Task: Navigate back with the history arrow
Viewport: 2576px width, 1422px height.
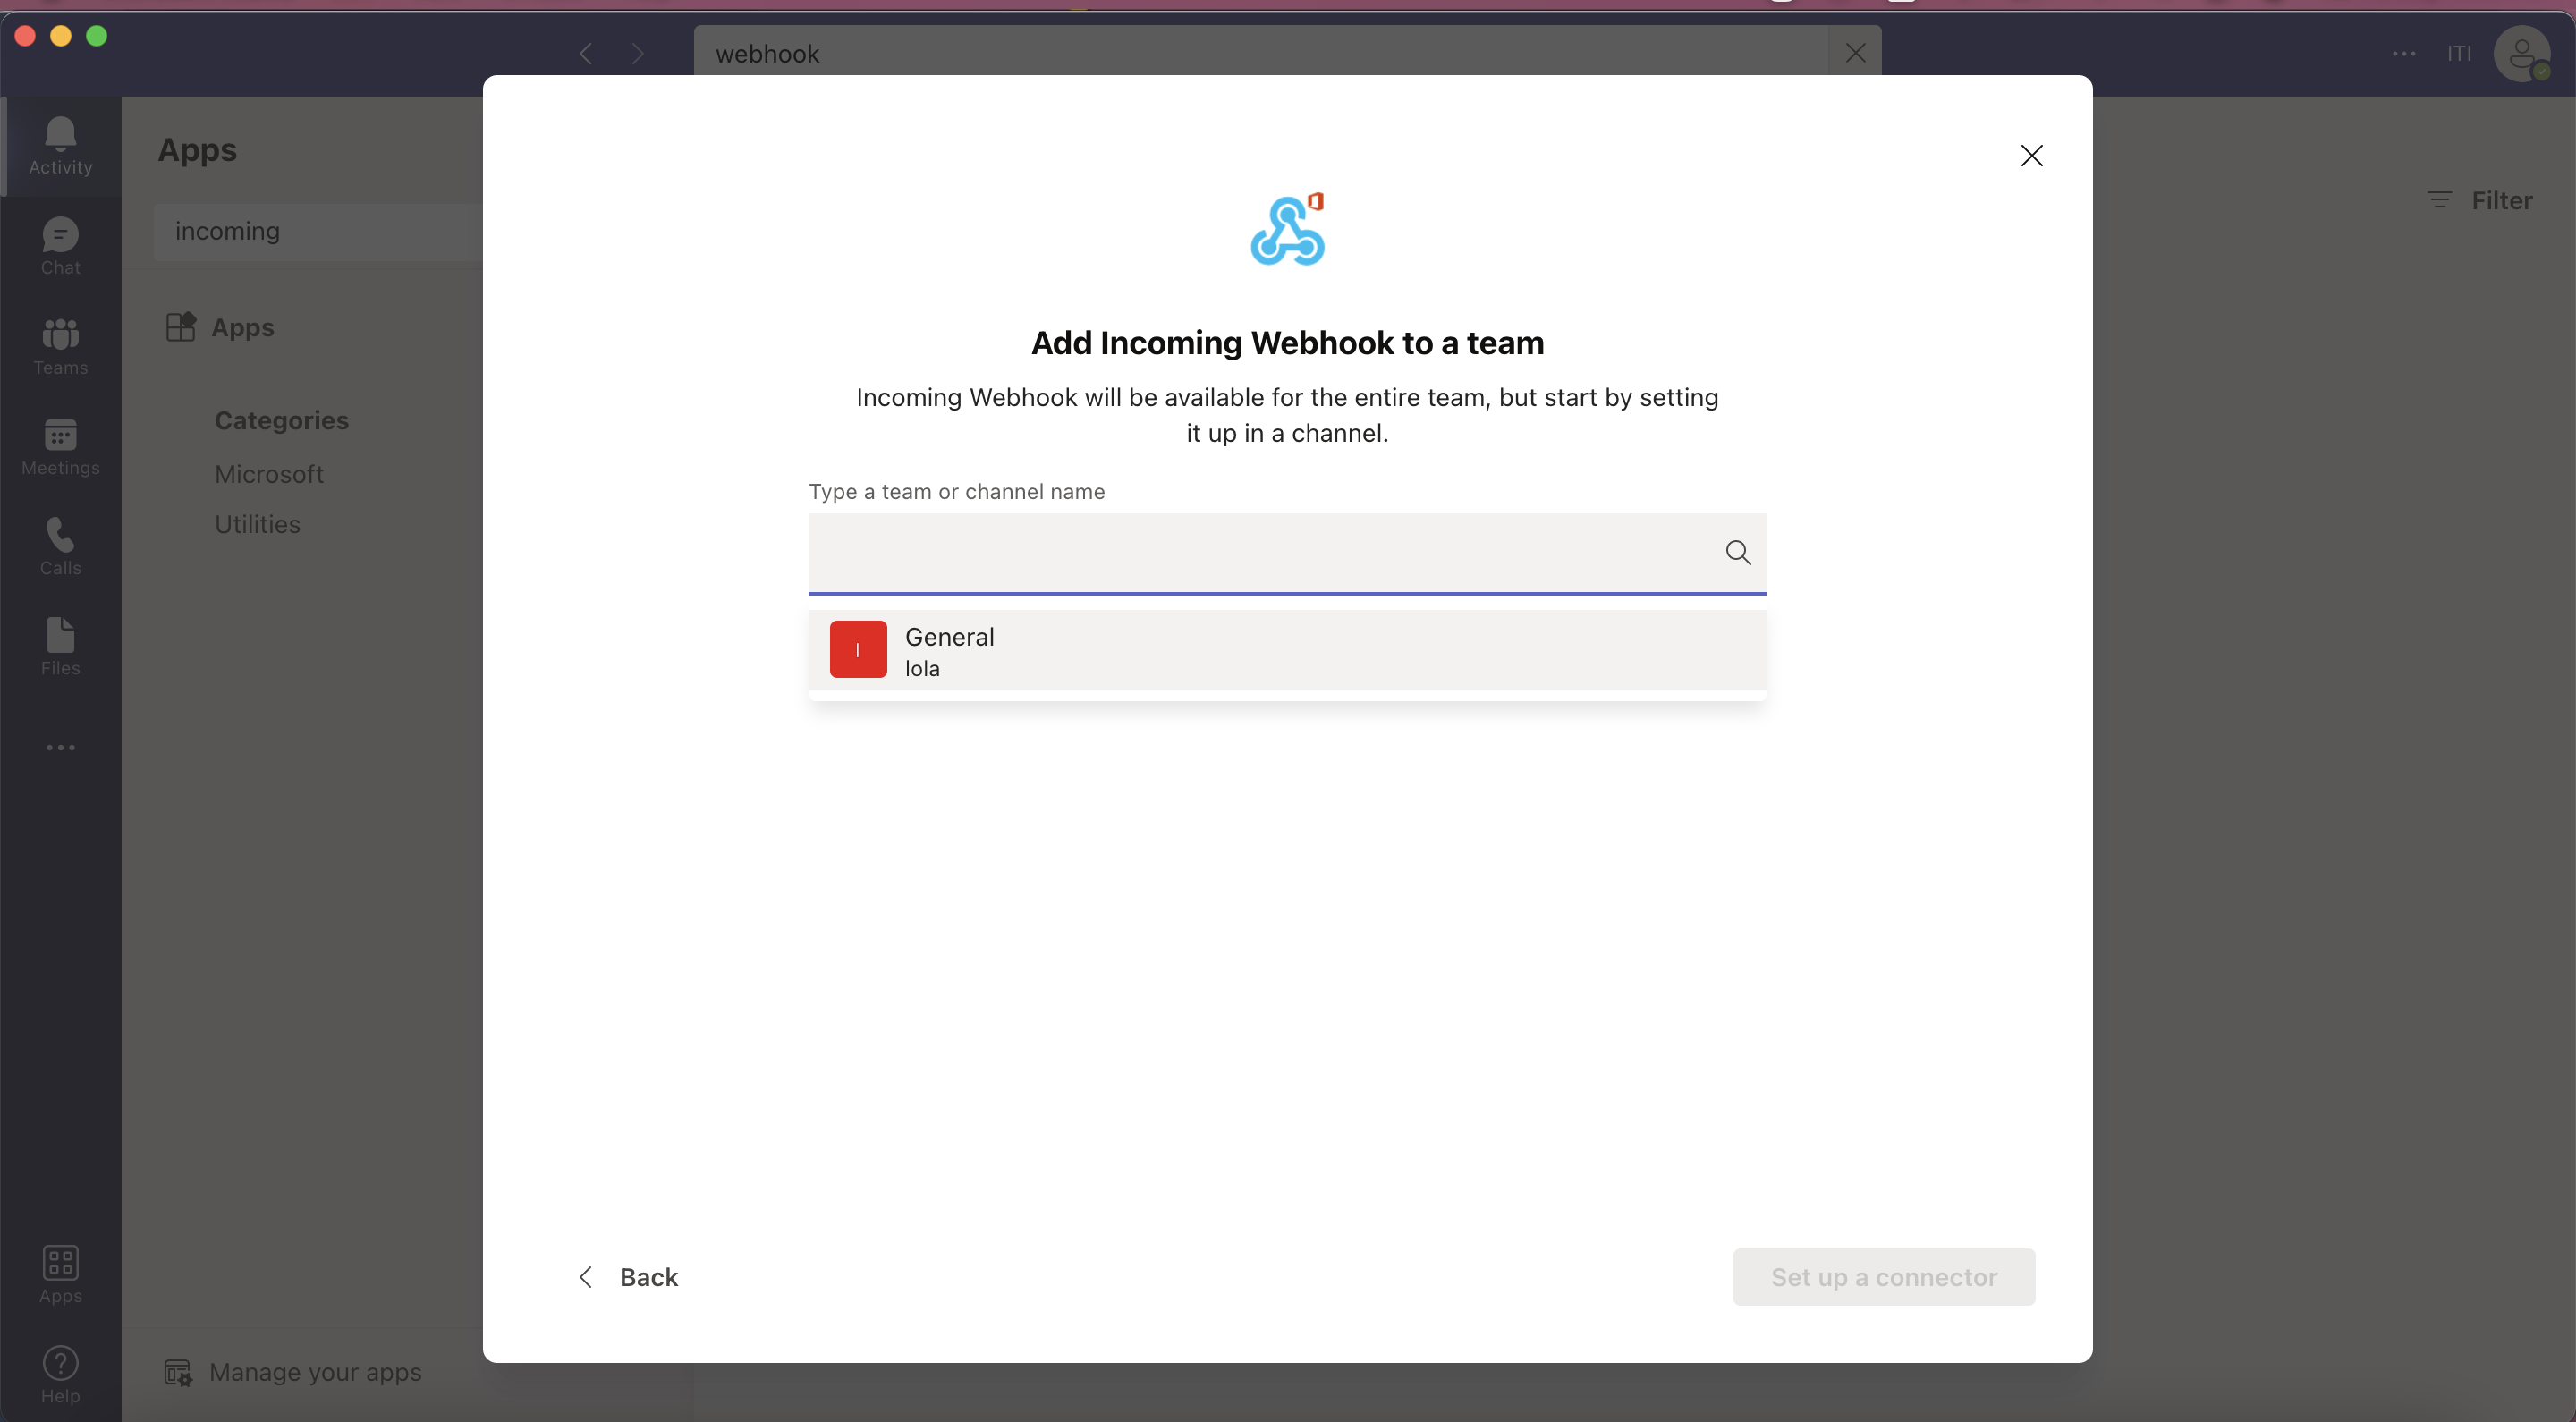Action: point(586,53)
